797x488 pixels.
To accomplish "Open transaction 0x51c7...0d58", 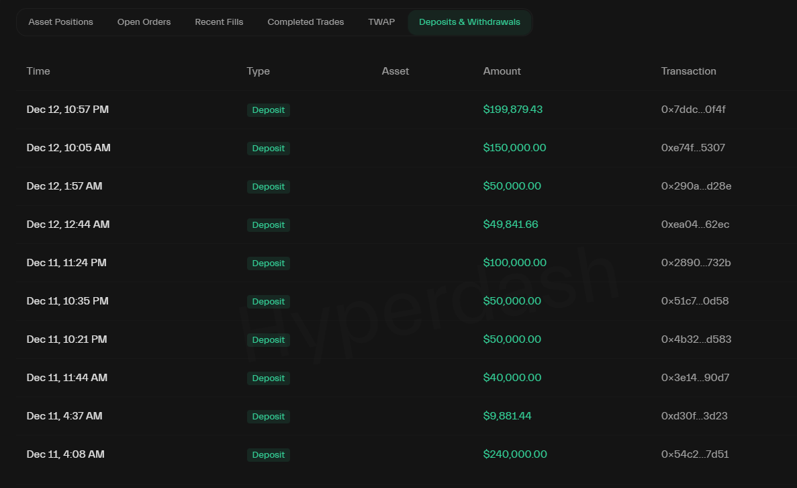I will [x=694, y=301].
